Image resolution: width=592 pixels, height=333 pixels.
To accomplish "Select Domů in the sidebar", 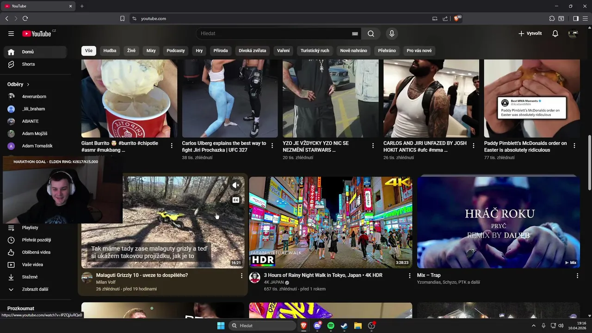I will [35, 52].
